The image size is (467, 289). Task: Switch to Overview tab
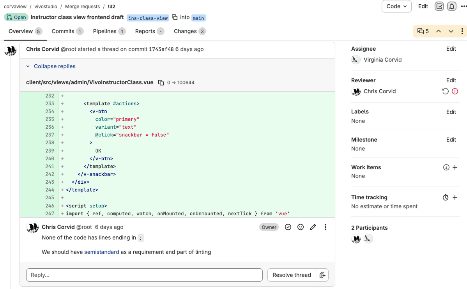click(25, 31)
